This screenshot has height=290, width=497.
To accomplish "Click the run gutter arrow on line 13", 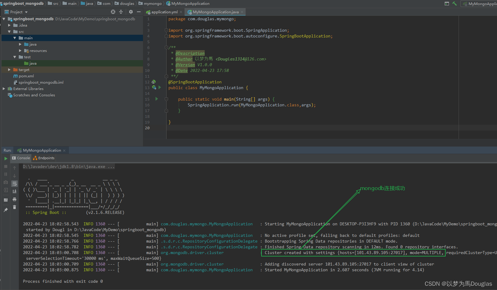I will click(x=160, y=87).
